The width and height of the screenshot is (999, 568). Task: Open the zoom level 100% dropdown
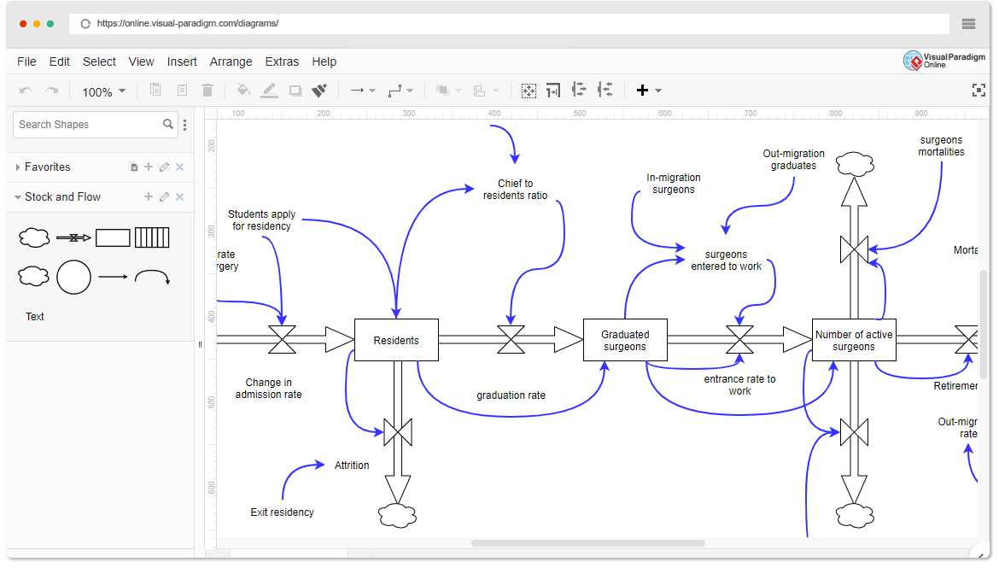(102, 91)
